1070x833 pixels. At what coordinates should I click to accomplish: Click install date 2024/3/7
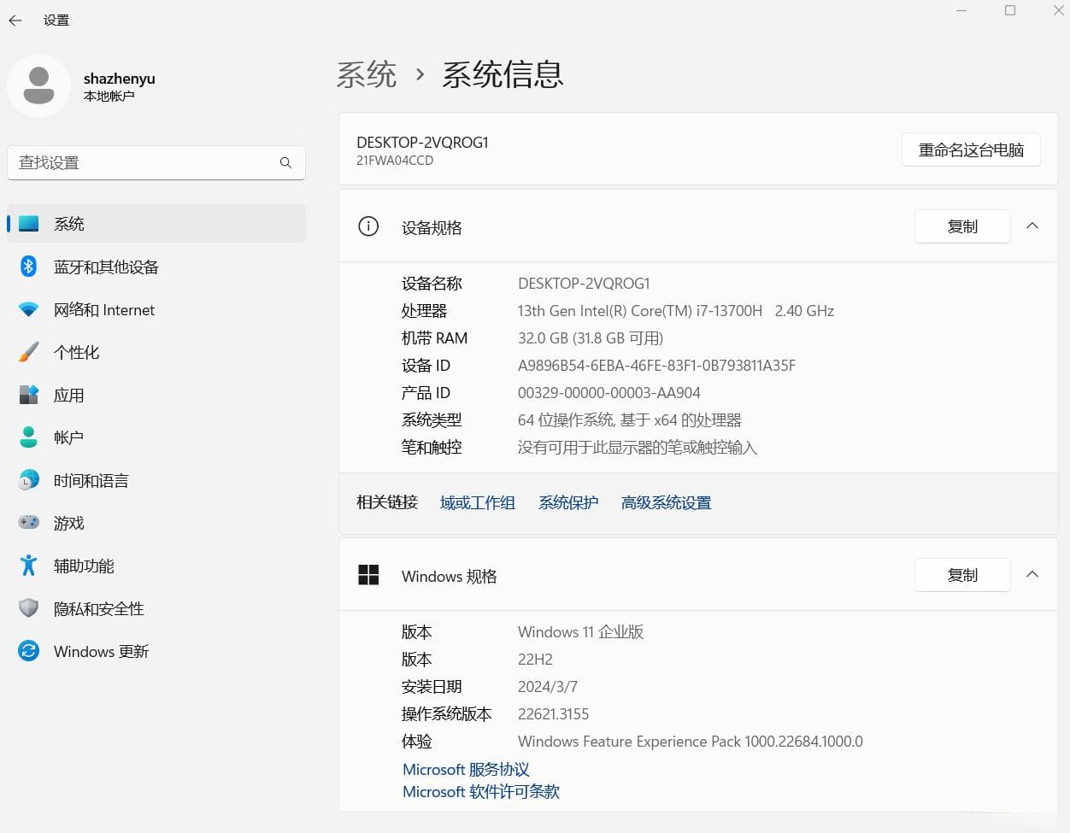(x=548, y=687)
